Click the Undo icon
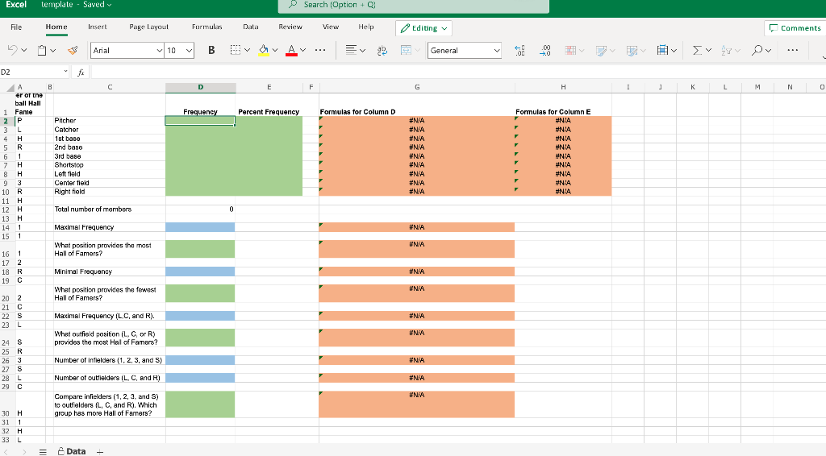826x456 pixels. [x=12, y=50]
